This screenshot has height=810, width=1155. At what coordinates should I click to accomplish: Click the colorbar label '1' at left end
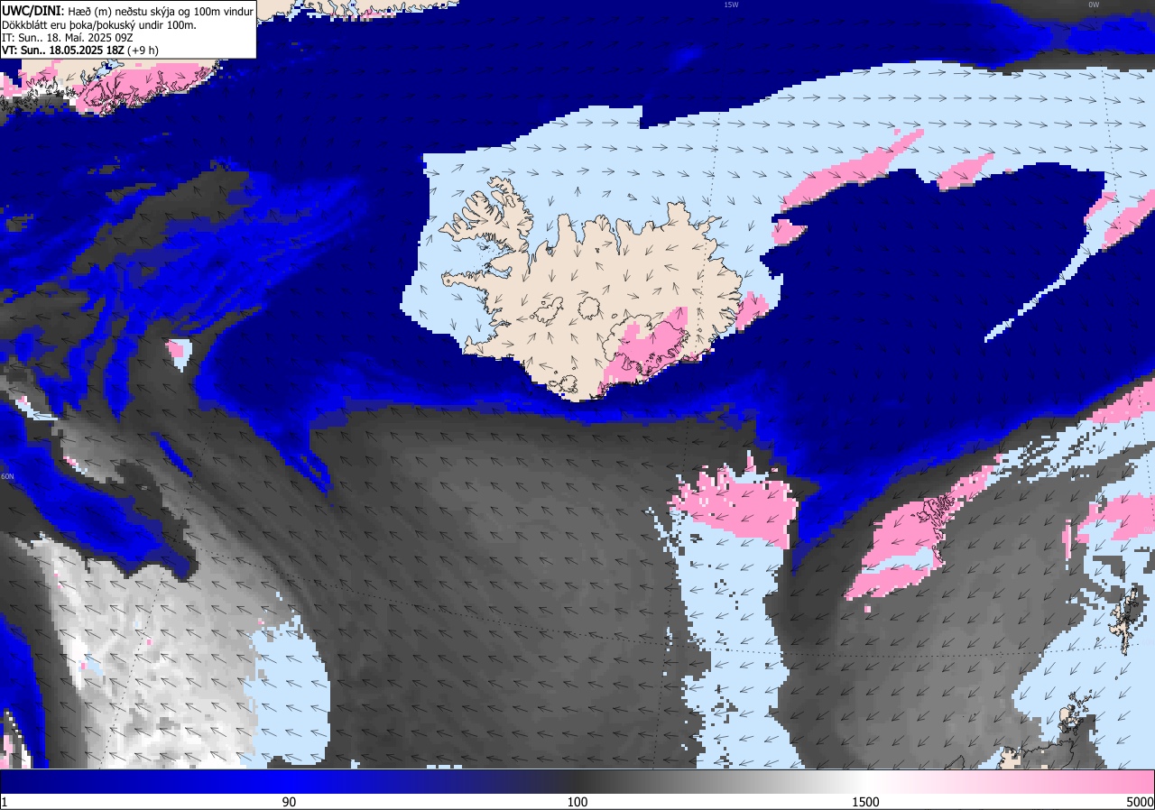[5, 802]
